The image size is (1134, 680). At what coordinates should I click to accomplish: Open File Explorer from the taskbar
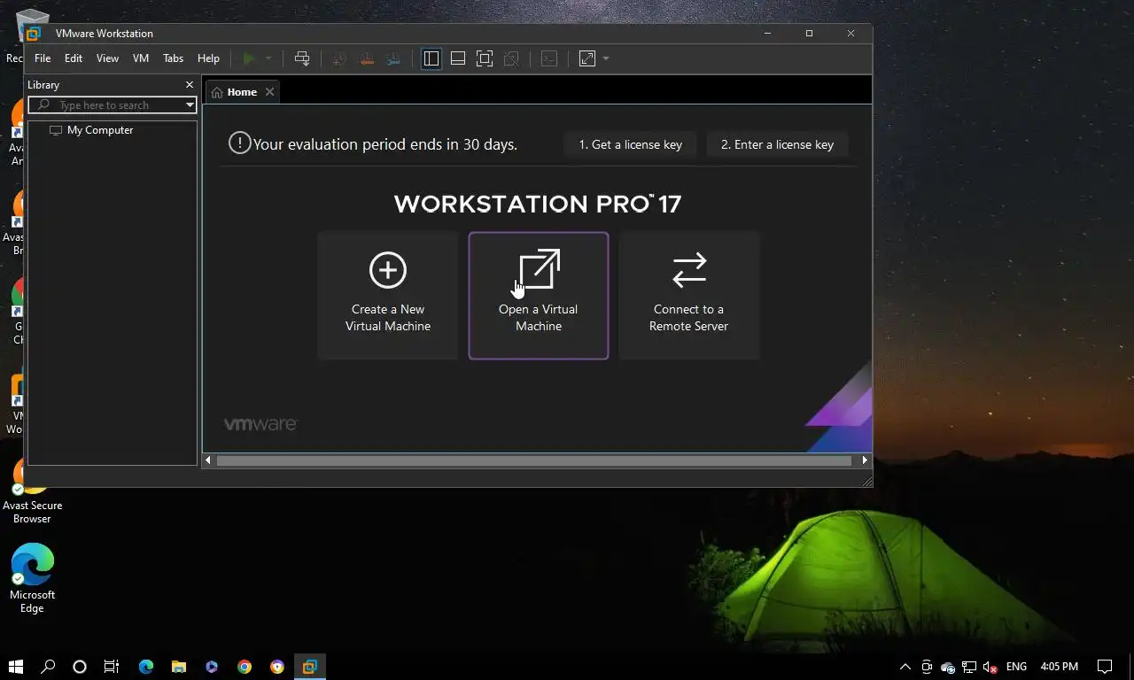coord(179,667)
